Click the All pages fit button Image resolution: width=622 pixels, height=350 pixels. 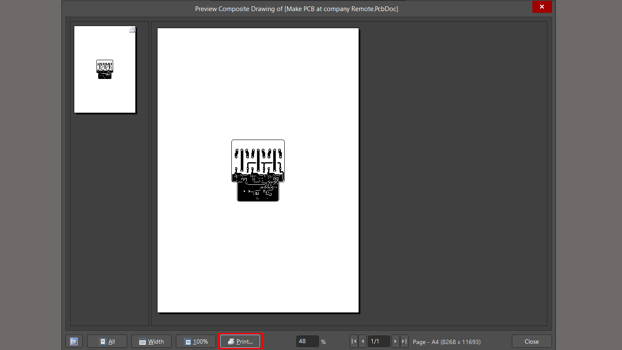107,341
